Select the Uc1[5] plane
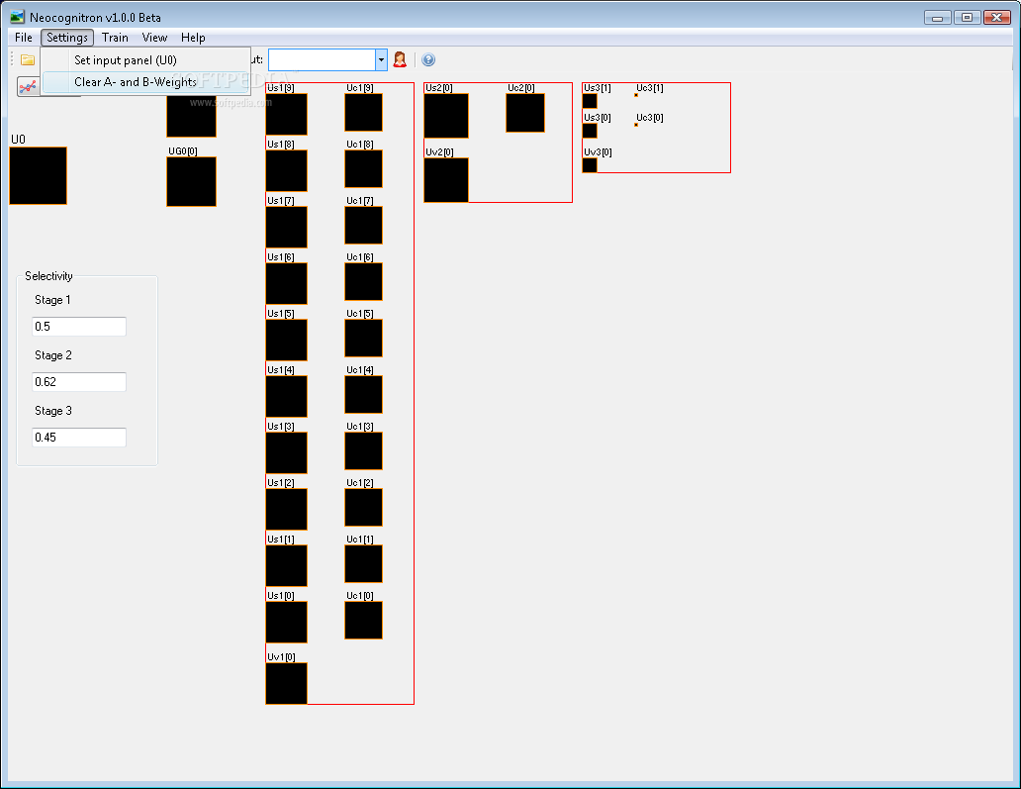Image resolution: width=1021 pixels, height=789 pixels. click(363, 339)
